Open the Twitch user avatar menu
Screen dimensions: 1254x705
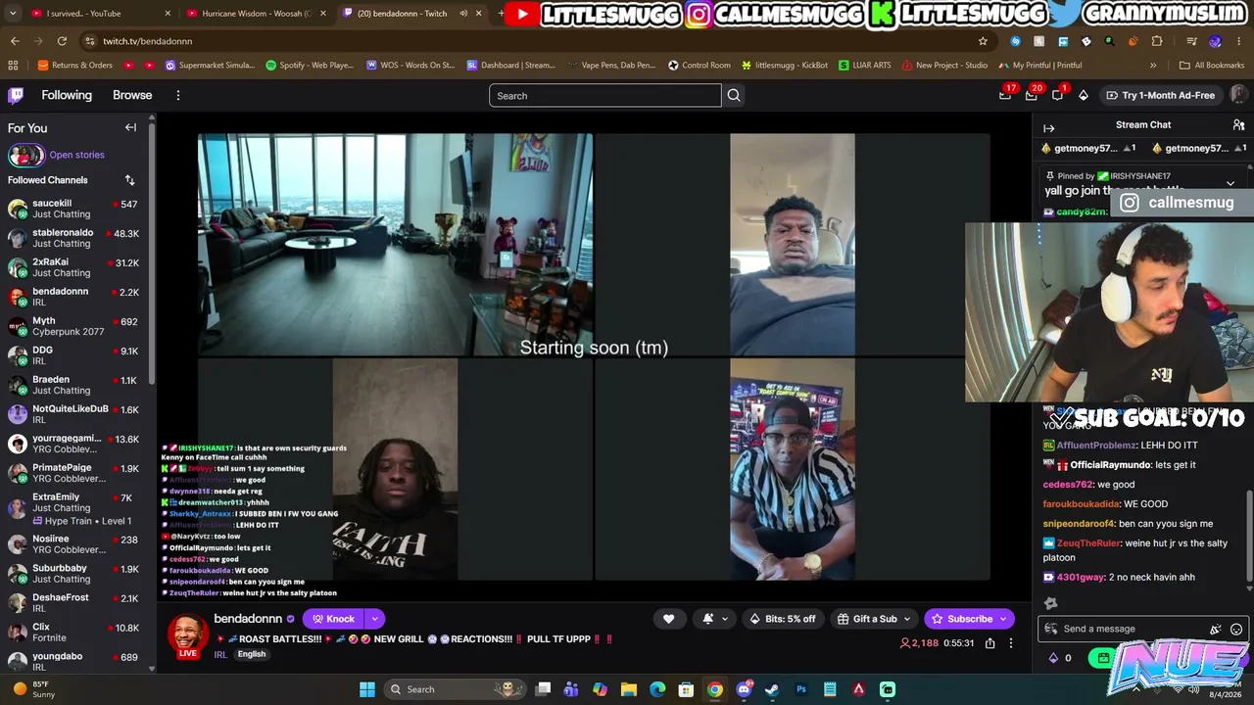coord(1239,95)
